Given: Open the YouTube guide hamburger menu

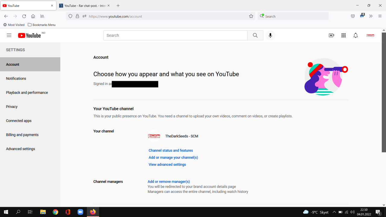Looking at the screenshot, I should point(9,35).
